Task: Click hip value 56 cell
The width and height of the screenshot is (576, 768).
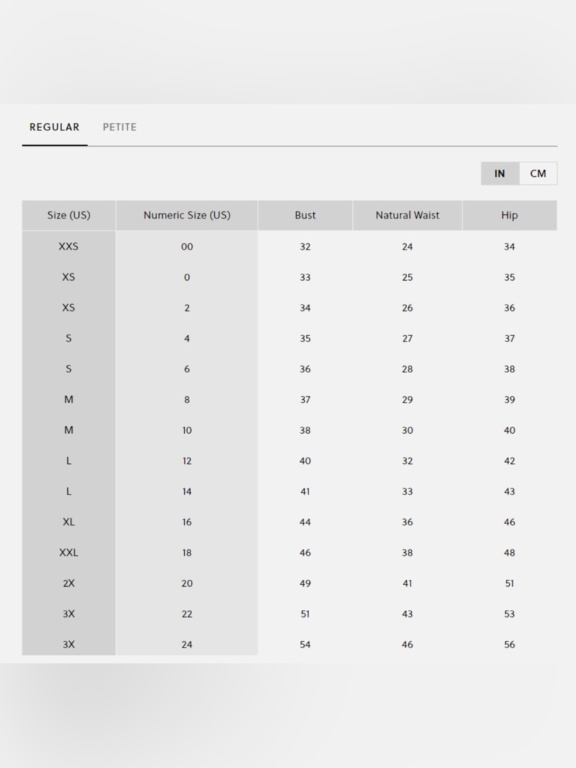Action: (x=510, y=644)
